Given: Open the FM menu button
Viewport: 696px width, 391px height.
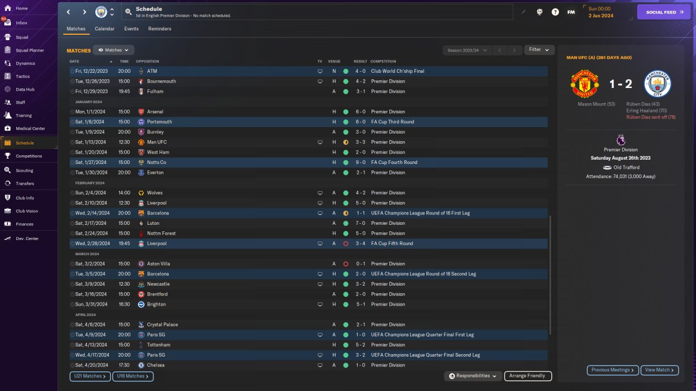Looking at the screenshot, I should [571, 12].
